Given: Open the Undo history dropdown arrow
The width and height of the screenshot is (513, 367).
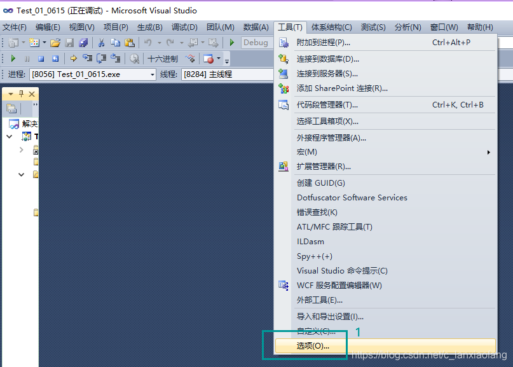Looking at the screenshot, I should pos(160,43).
